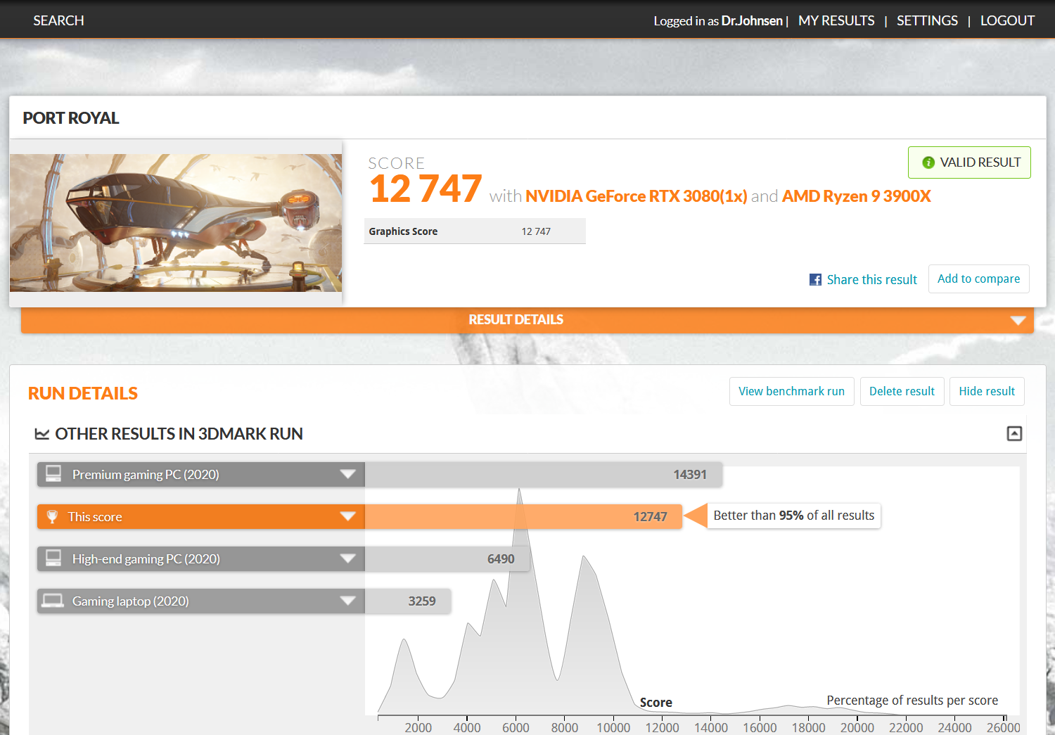Open the SEARCH menu item

click(58, 20)
